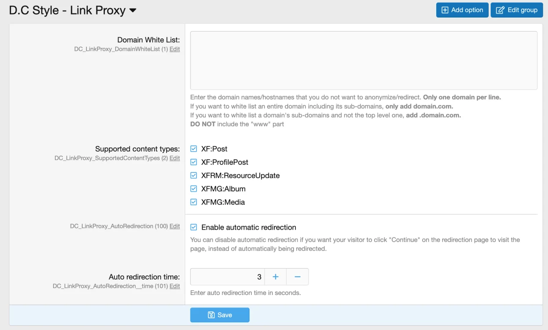This screenshot has width=548, height=330.
Task: Uncheck the XFMG:Album checkbox
Action: coord(194,189)
